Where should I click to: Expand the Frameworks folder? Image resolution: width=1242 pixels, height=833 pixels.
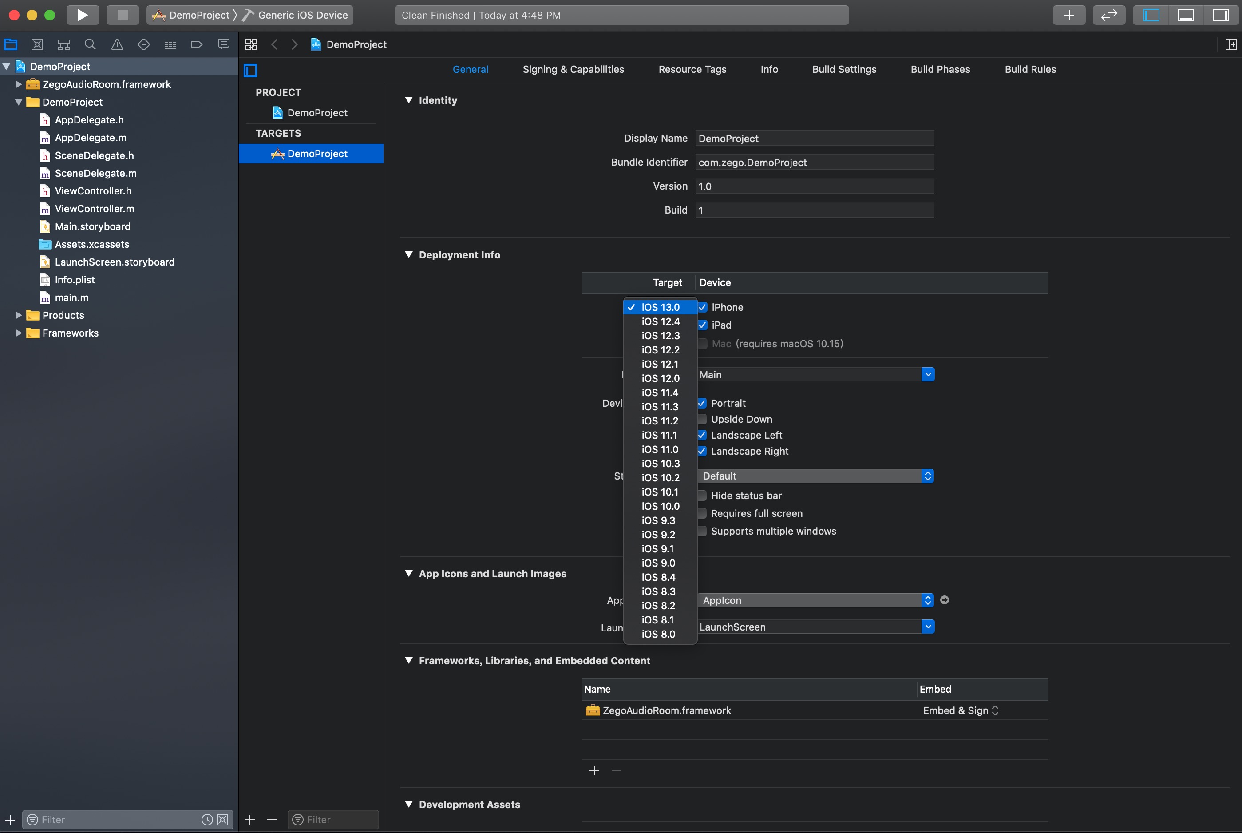[19, 333]
